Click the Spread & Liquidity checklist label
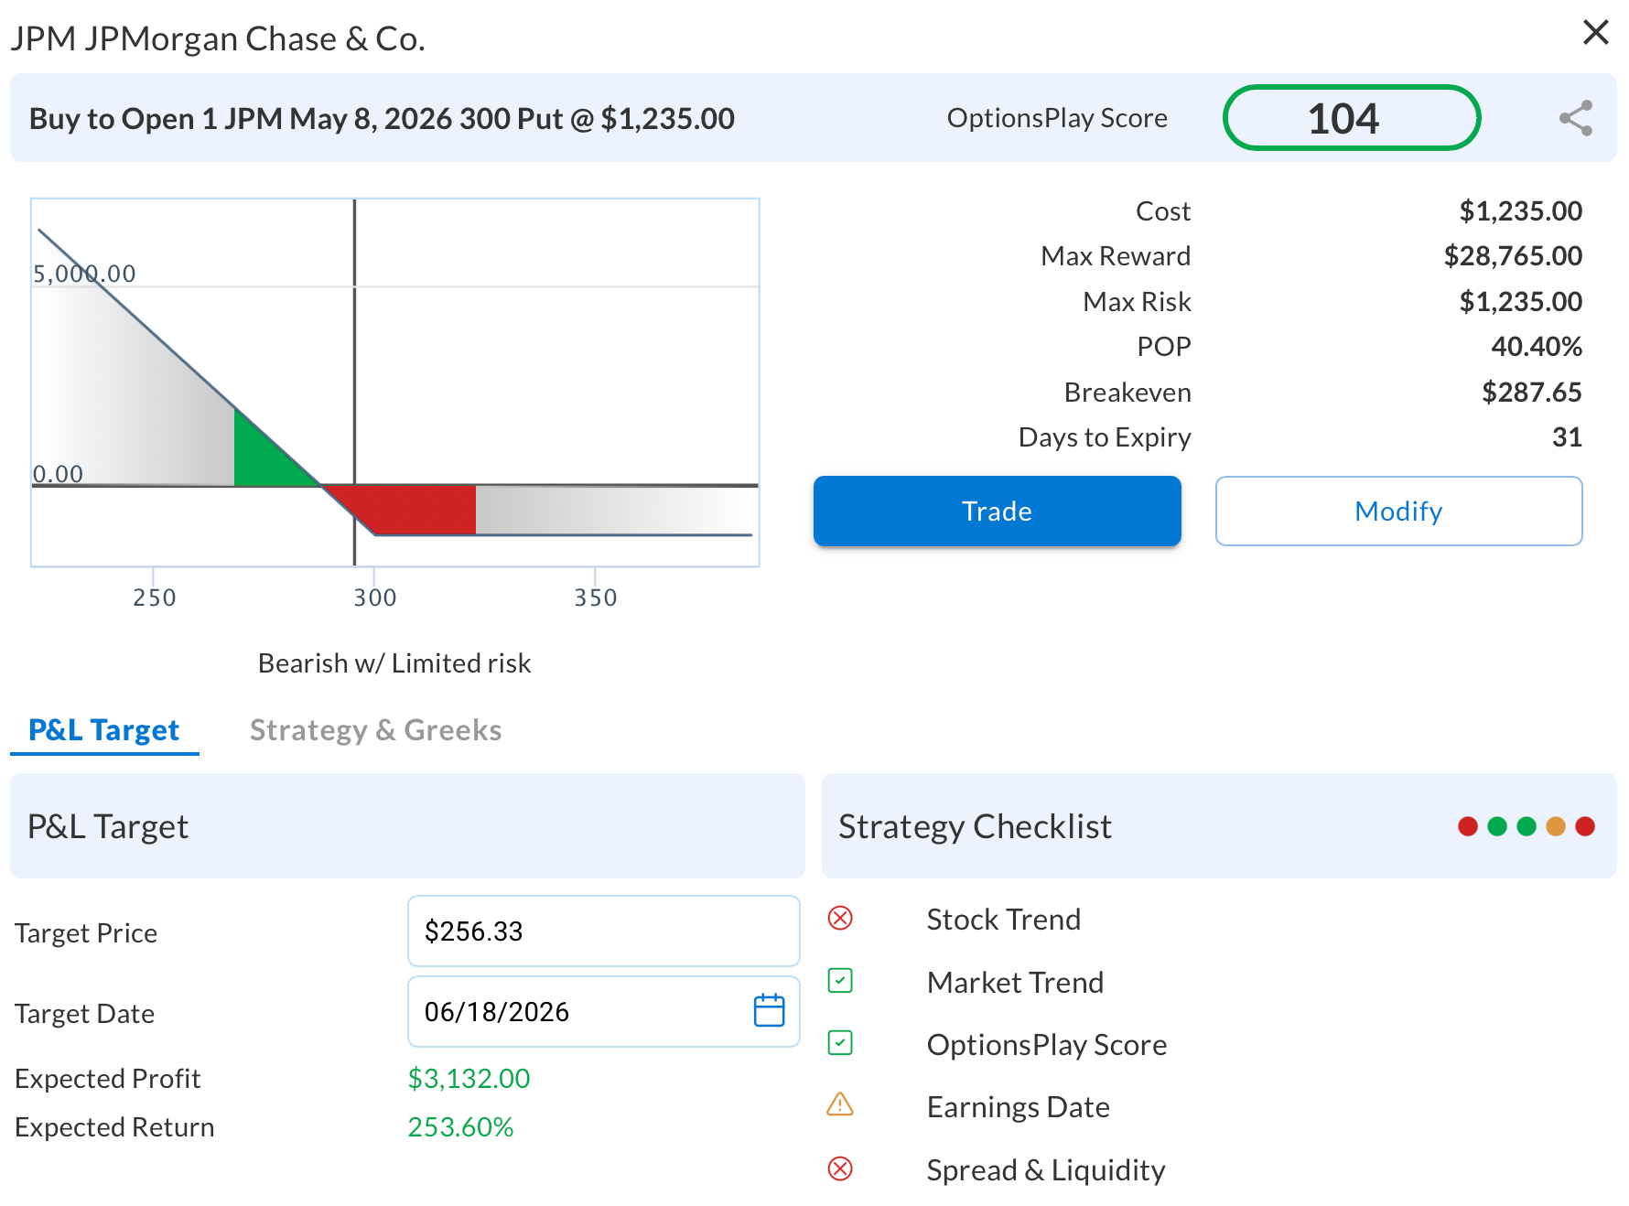The image size is (1629, 1206). coord(1046,1170)
